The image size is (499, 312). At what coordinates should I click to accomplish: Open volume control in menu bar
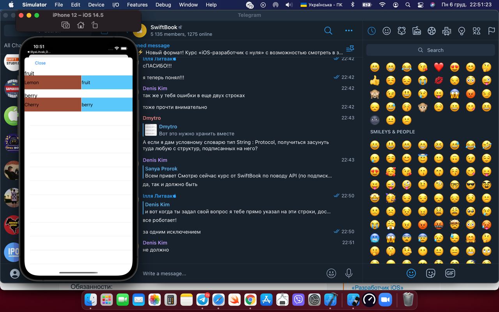pyautogui.click(x=288, y=5)
